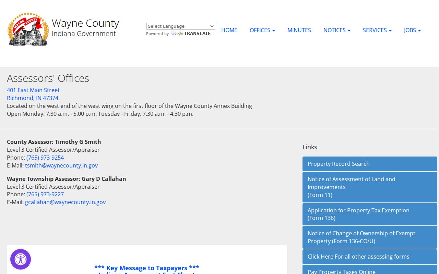Click Wayne Township Assessor: Gary D Callahan text
The height and width of the screenshot is (274, 439).
point(67,179)
